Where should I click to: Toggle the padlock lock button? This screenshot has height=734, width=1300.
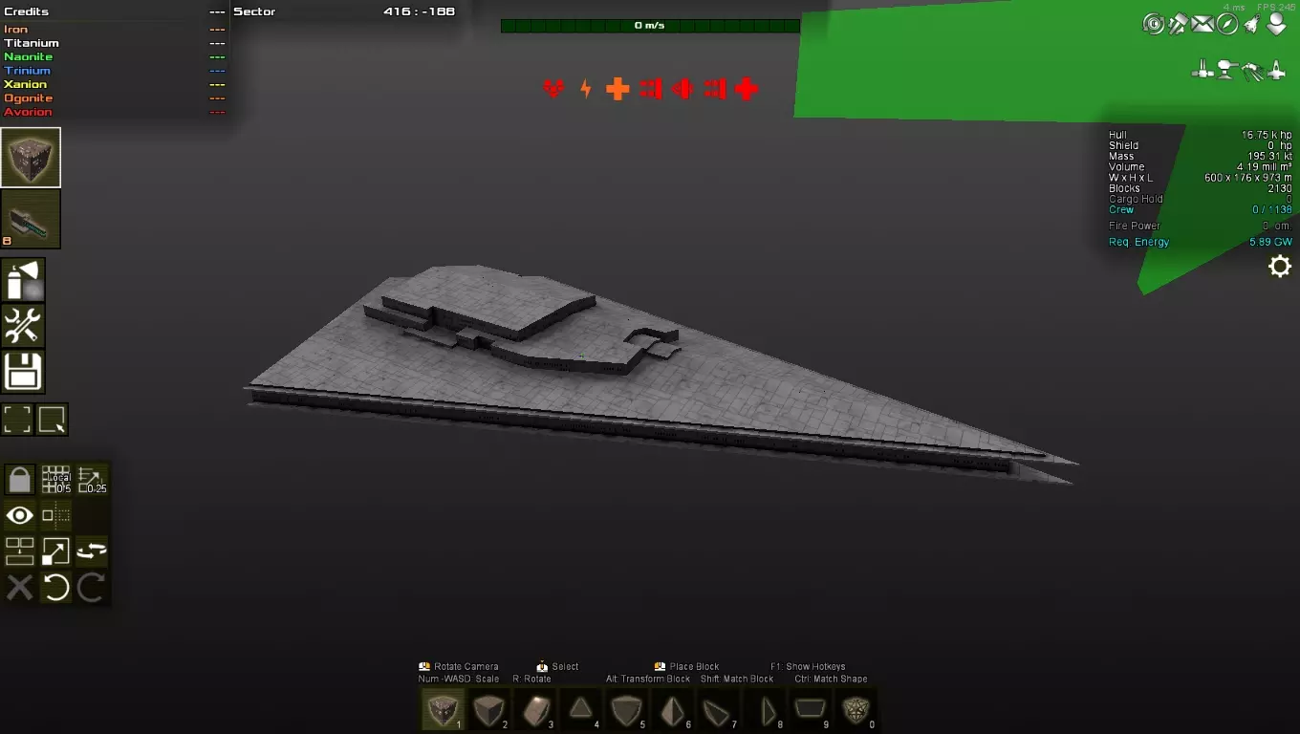click(19, 479)
